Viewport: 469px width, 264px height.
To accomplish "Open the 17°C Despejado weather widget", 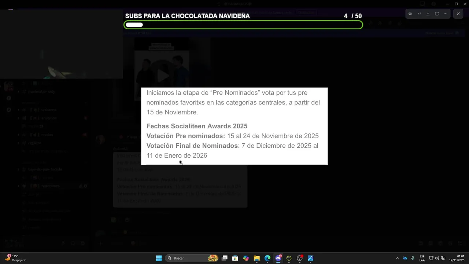I will click(16, 258).
